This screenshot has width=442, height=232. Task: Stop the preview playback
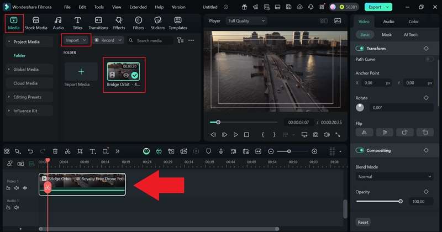coord(246,135)
